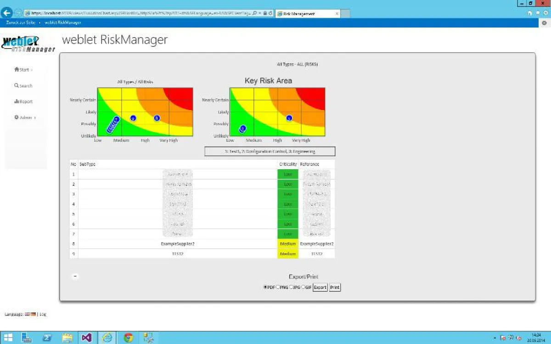Select the JPG radio button
Viewport: 551px width, 344px height.
pos(291,287)
